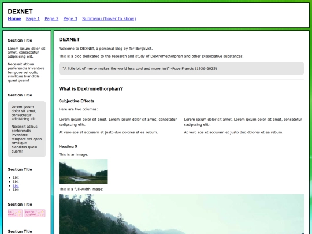This screenshot has height=234, width=312.
Task: Click 'This is a full-width image:' caption
Action: [x=81, y=190]
